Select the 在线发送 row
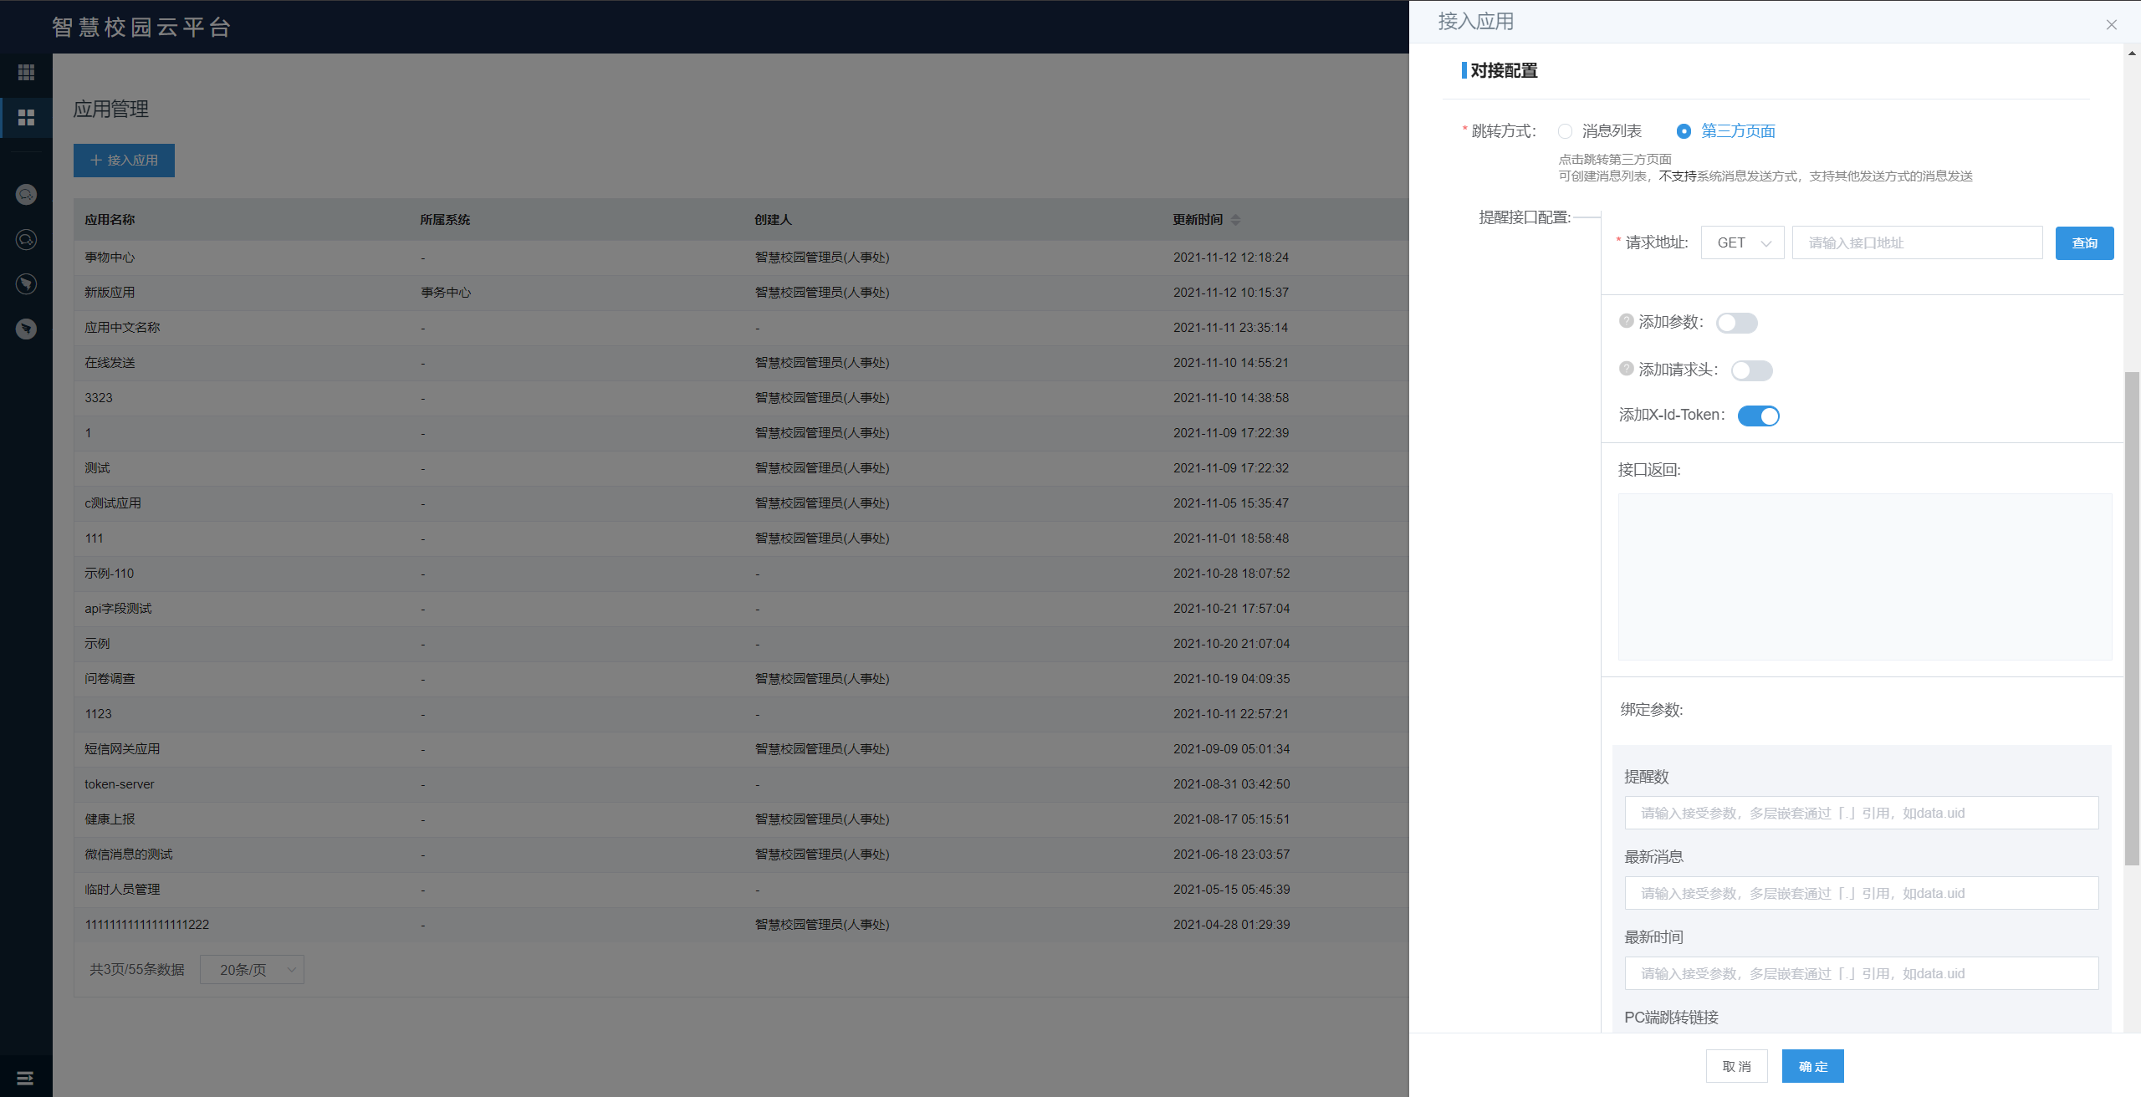 tap(741, 363)
